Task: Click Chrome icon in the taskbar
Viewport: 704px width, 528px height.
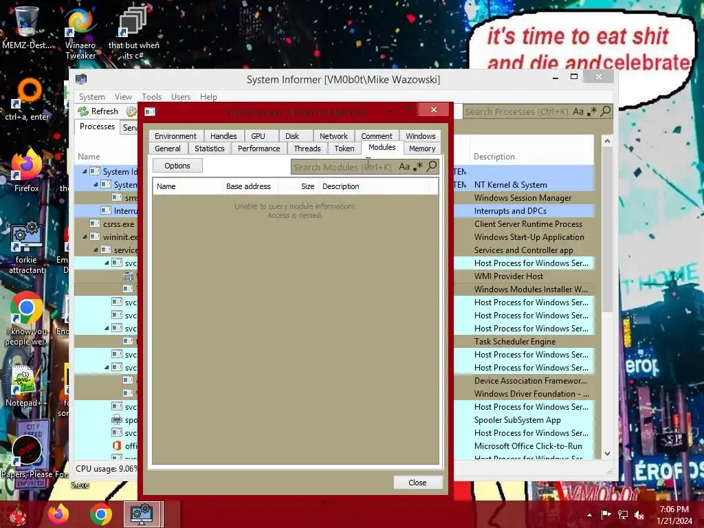Action: point(100,514)
